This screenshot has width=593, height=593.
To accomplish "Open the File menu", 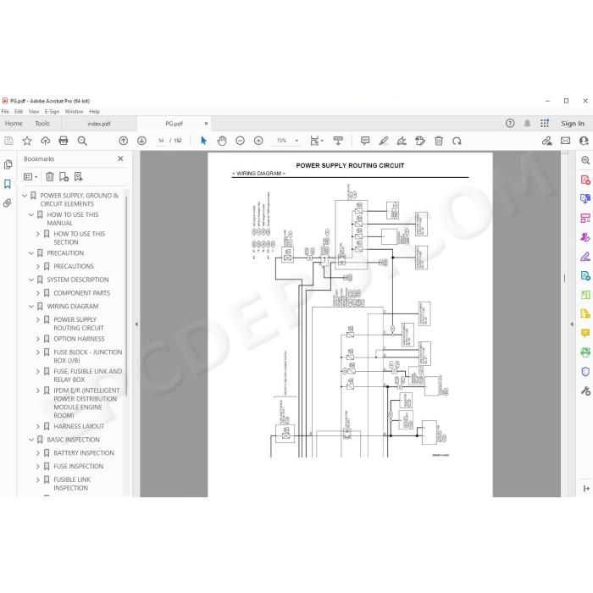I will click(5, 112).
